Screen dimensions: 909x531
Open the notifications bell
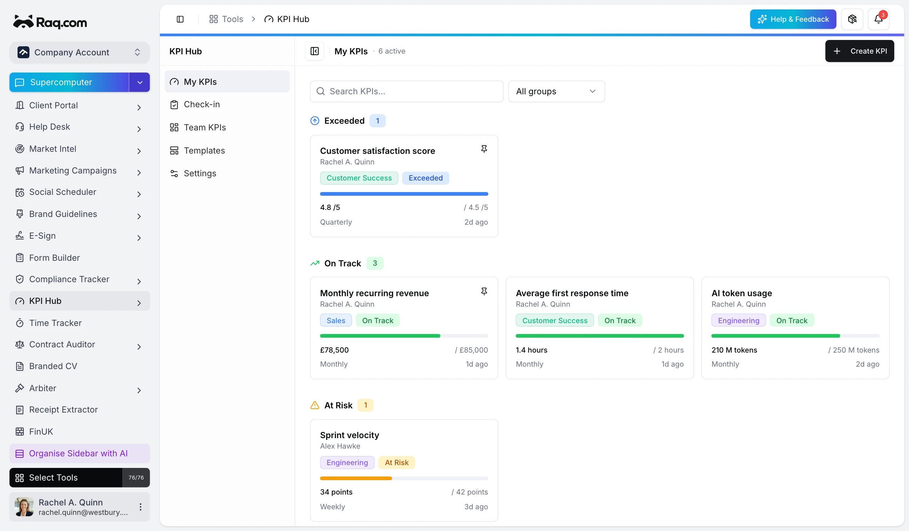878,19
